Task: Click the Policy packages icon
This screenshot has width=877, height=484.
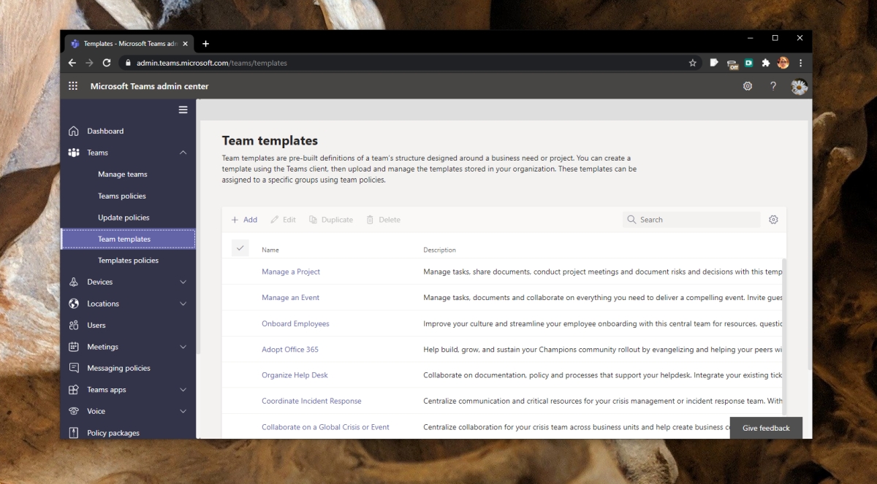Action: click(x=74, y=433)
